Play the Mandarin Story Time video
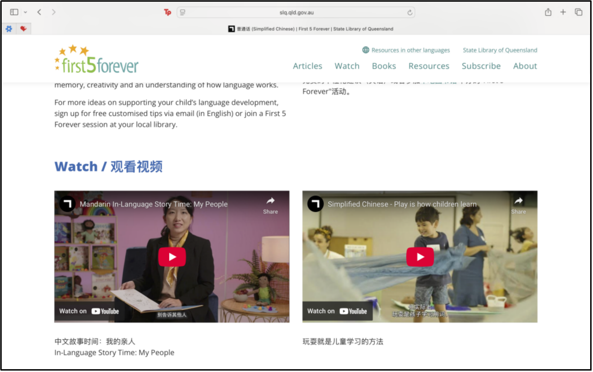 [172, 257]
